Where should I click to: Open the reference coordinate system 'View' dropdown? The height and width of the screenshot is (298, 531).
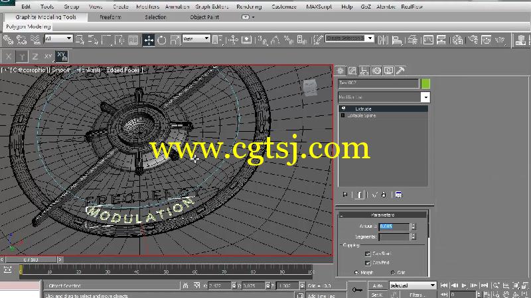[x=196, y=38]
